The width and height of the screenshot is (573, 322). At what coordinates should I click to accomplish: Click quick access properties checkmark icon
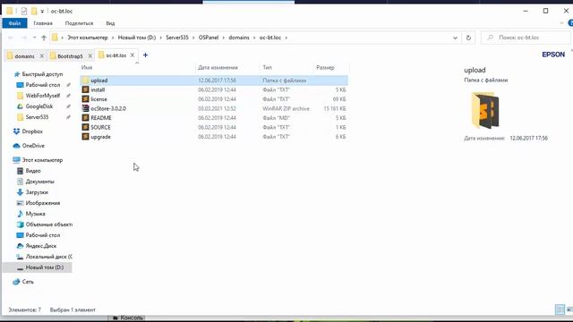(24, 12)
